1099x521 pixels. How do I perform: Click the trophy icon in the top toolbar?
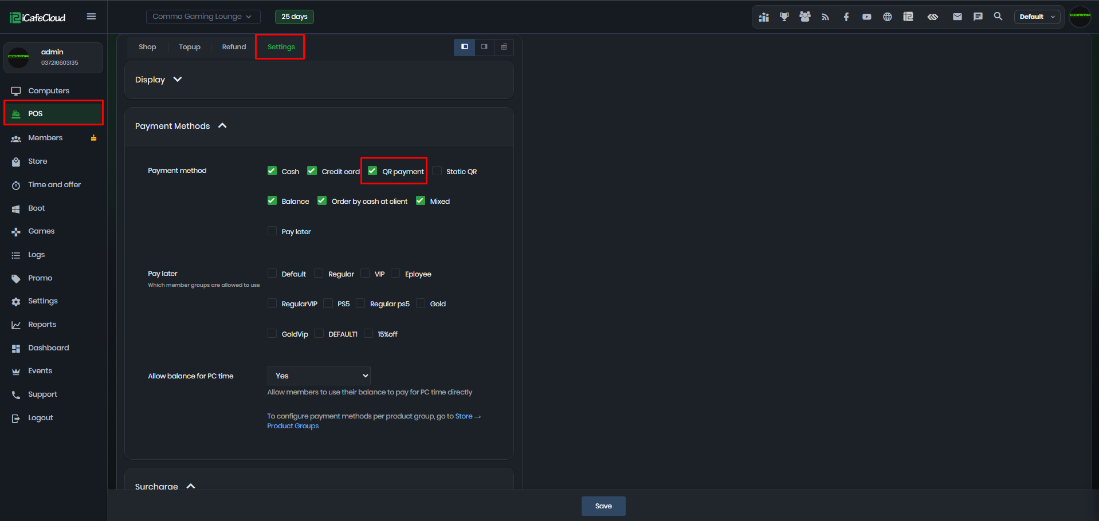784,17
